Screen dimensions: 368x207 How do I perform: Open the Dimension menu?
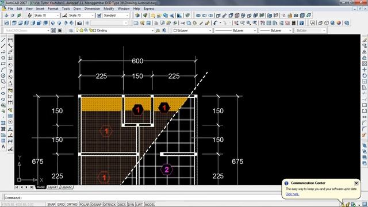(92, 9)
